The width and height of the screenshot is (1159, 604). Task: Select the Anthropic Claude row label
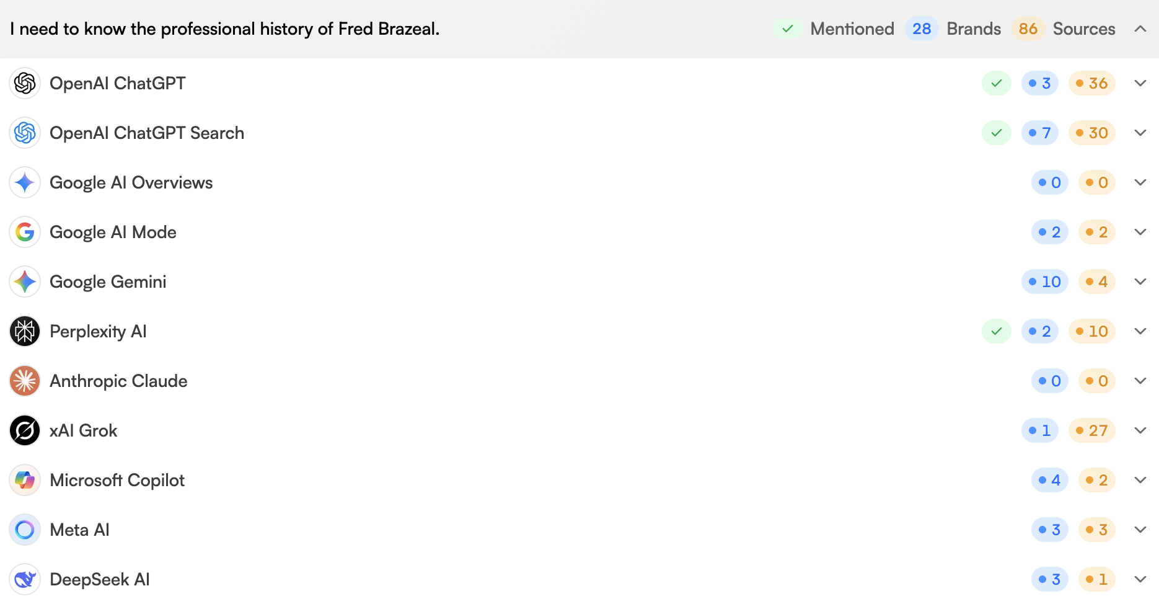click(118, 381)
